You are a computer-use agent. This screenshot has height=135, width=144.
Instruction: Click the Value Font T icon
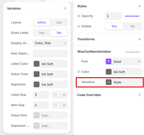tap(37, 115)
